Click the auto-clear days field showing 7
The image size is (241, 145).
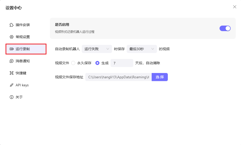pos(122,63)
